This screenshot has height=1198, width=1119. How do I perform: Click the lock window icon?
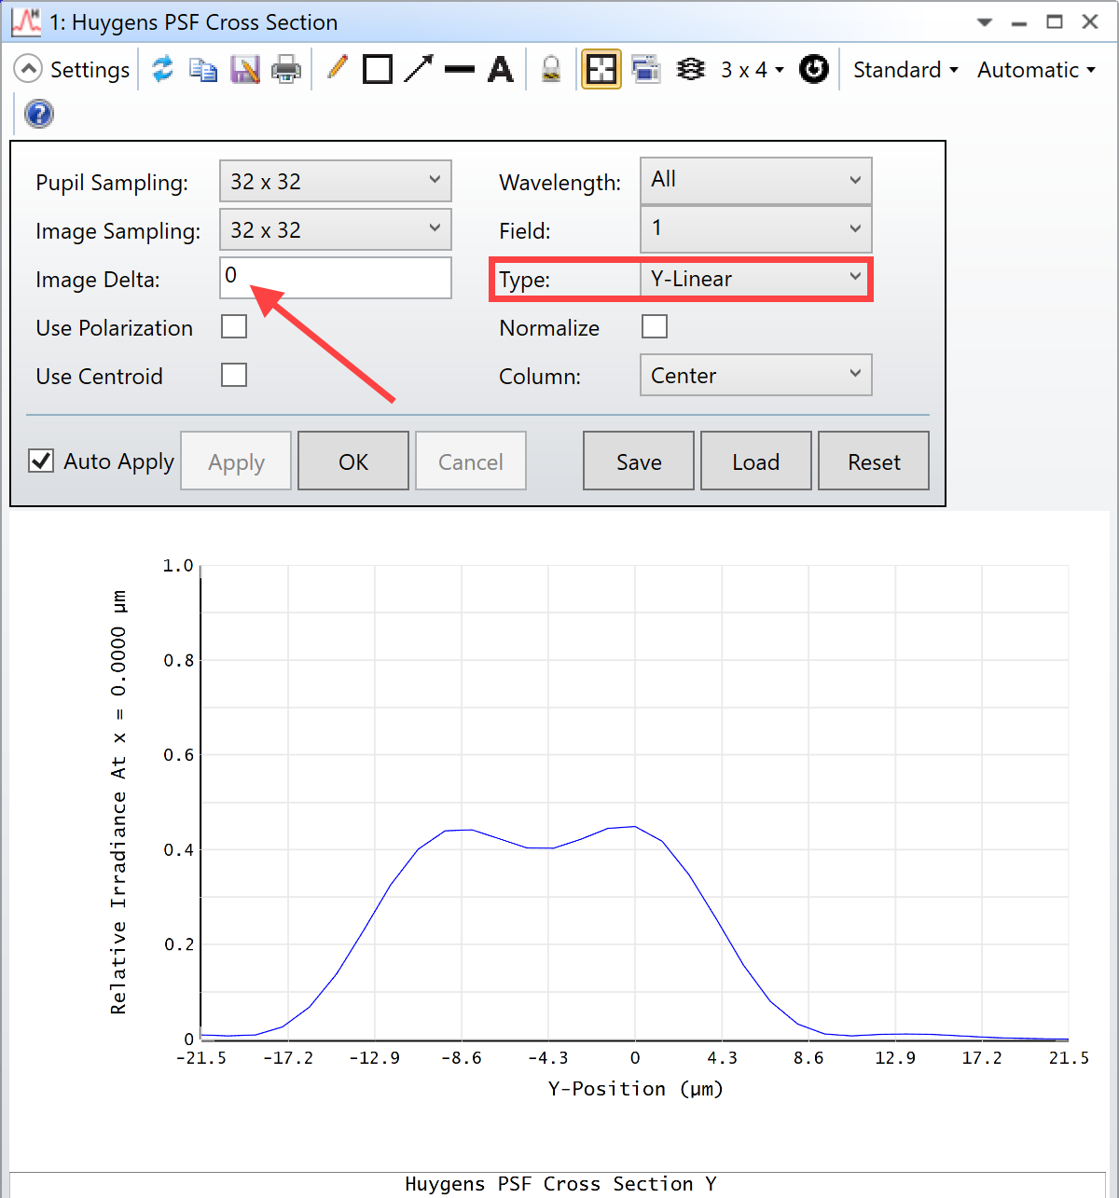(551, 69)
